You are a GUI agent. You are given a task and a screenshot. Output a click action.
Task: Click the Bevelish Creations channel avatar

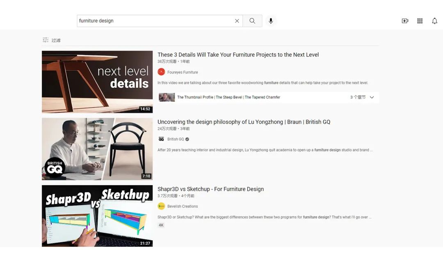[161, 206]
